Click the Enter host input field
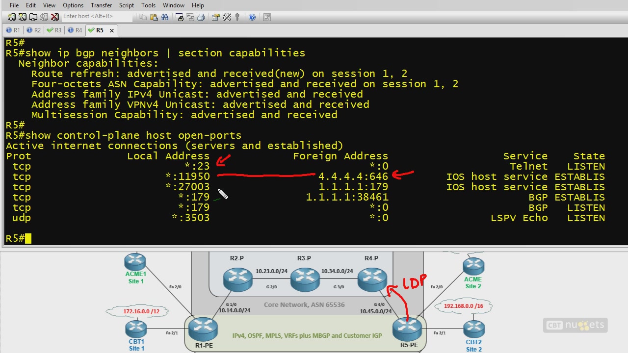Screen dimensions: 628x353 (96, 17)
